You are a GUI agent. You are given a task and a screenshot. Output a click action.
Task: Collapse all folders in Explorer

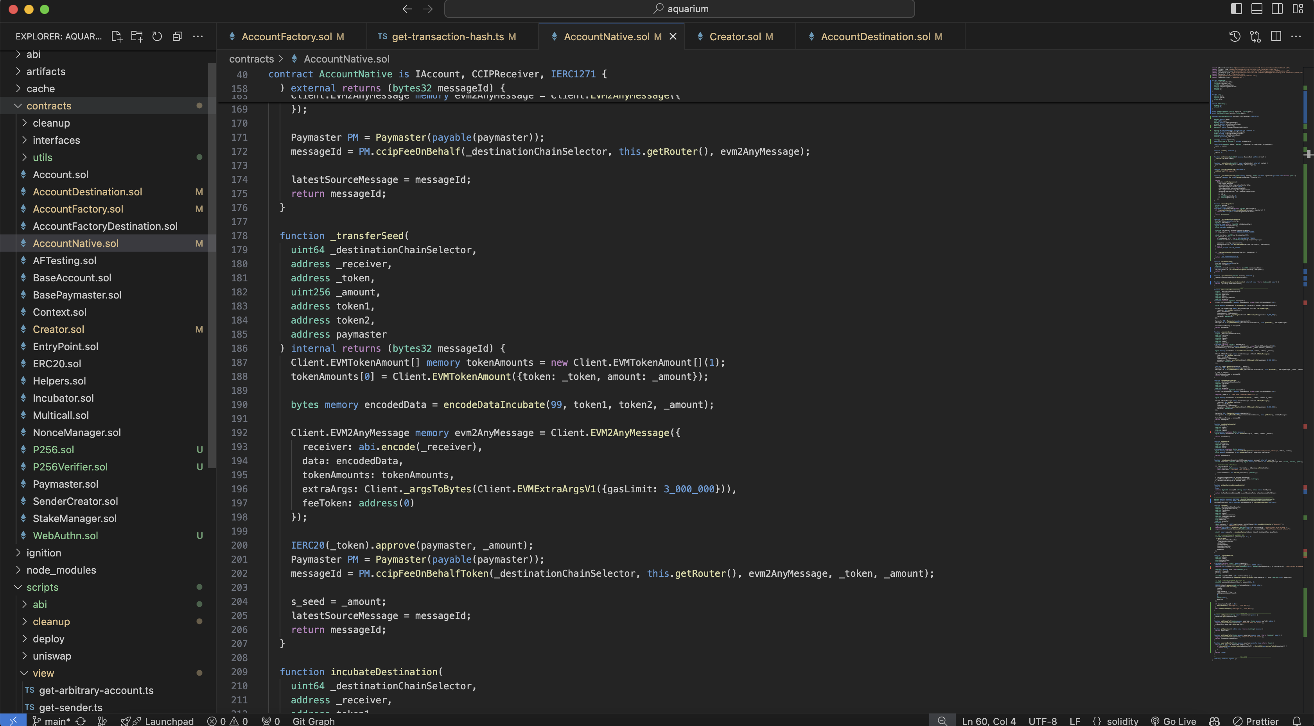(x=177, y=36)
